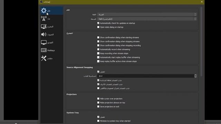Open the Output monitor icon section

tap(44, 27)
